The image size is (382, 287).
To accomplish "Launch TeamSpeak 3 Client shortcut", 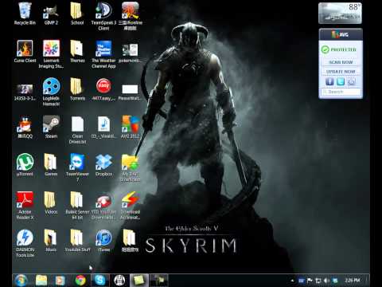I will (103, 17).
